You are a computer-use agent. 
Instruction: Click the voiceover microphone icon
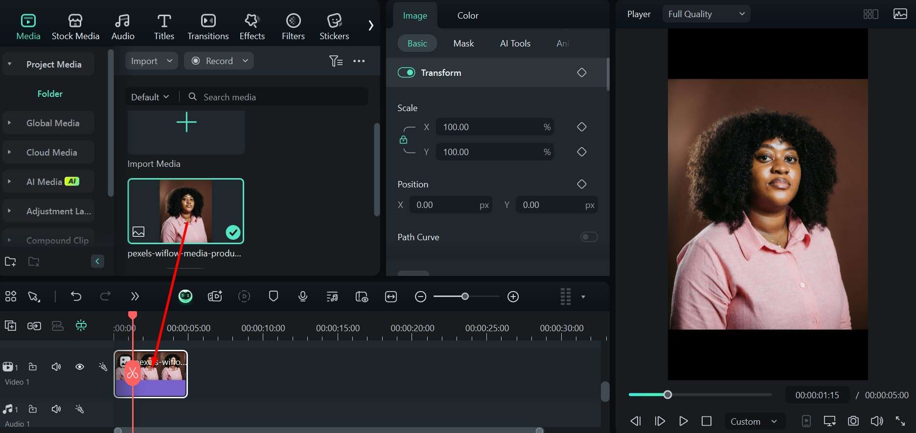tap(303, 296)
